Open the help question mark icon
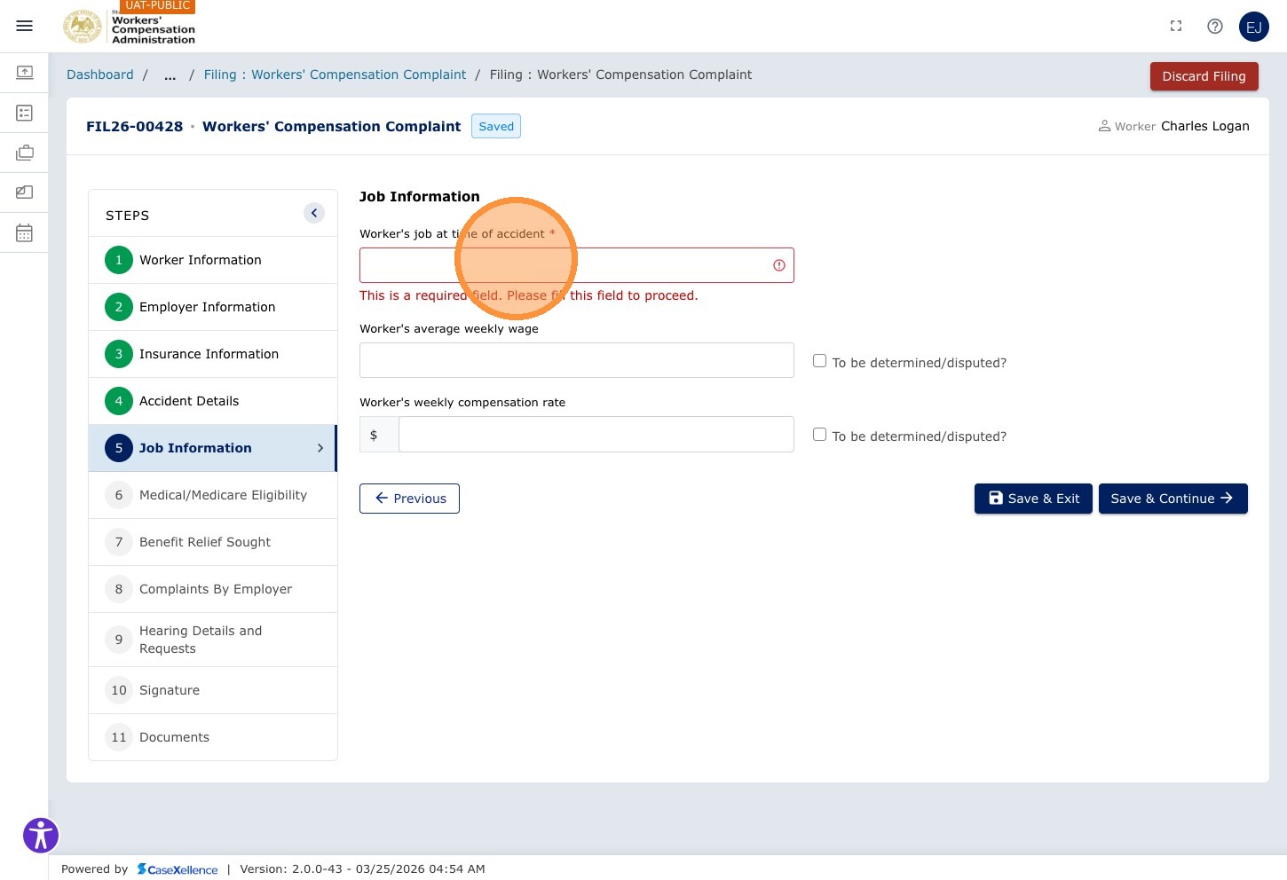 point(1215,26)
